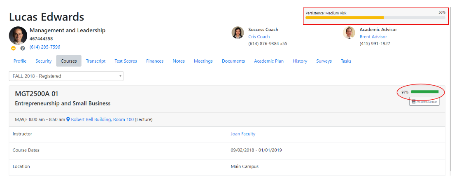Click the Location row label

tap(21, 166)
